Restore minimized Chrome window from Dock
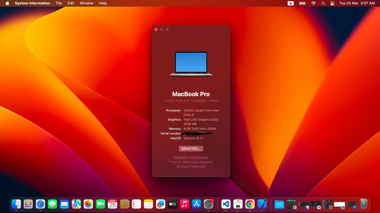 tap(292, 204)
